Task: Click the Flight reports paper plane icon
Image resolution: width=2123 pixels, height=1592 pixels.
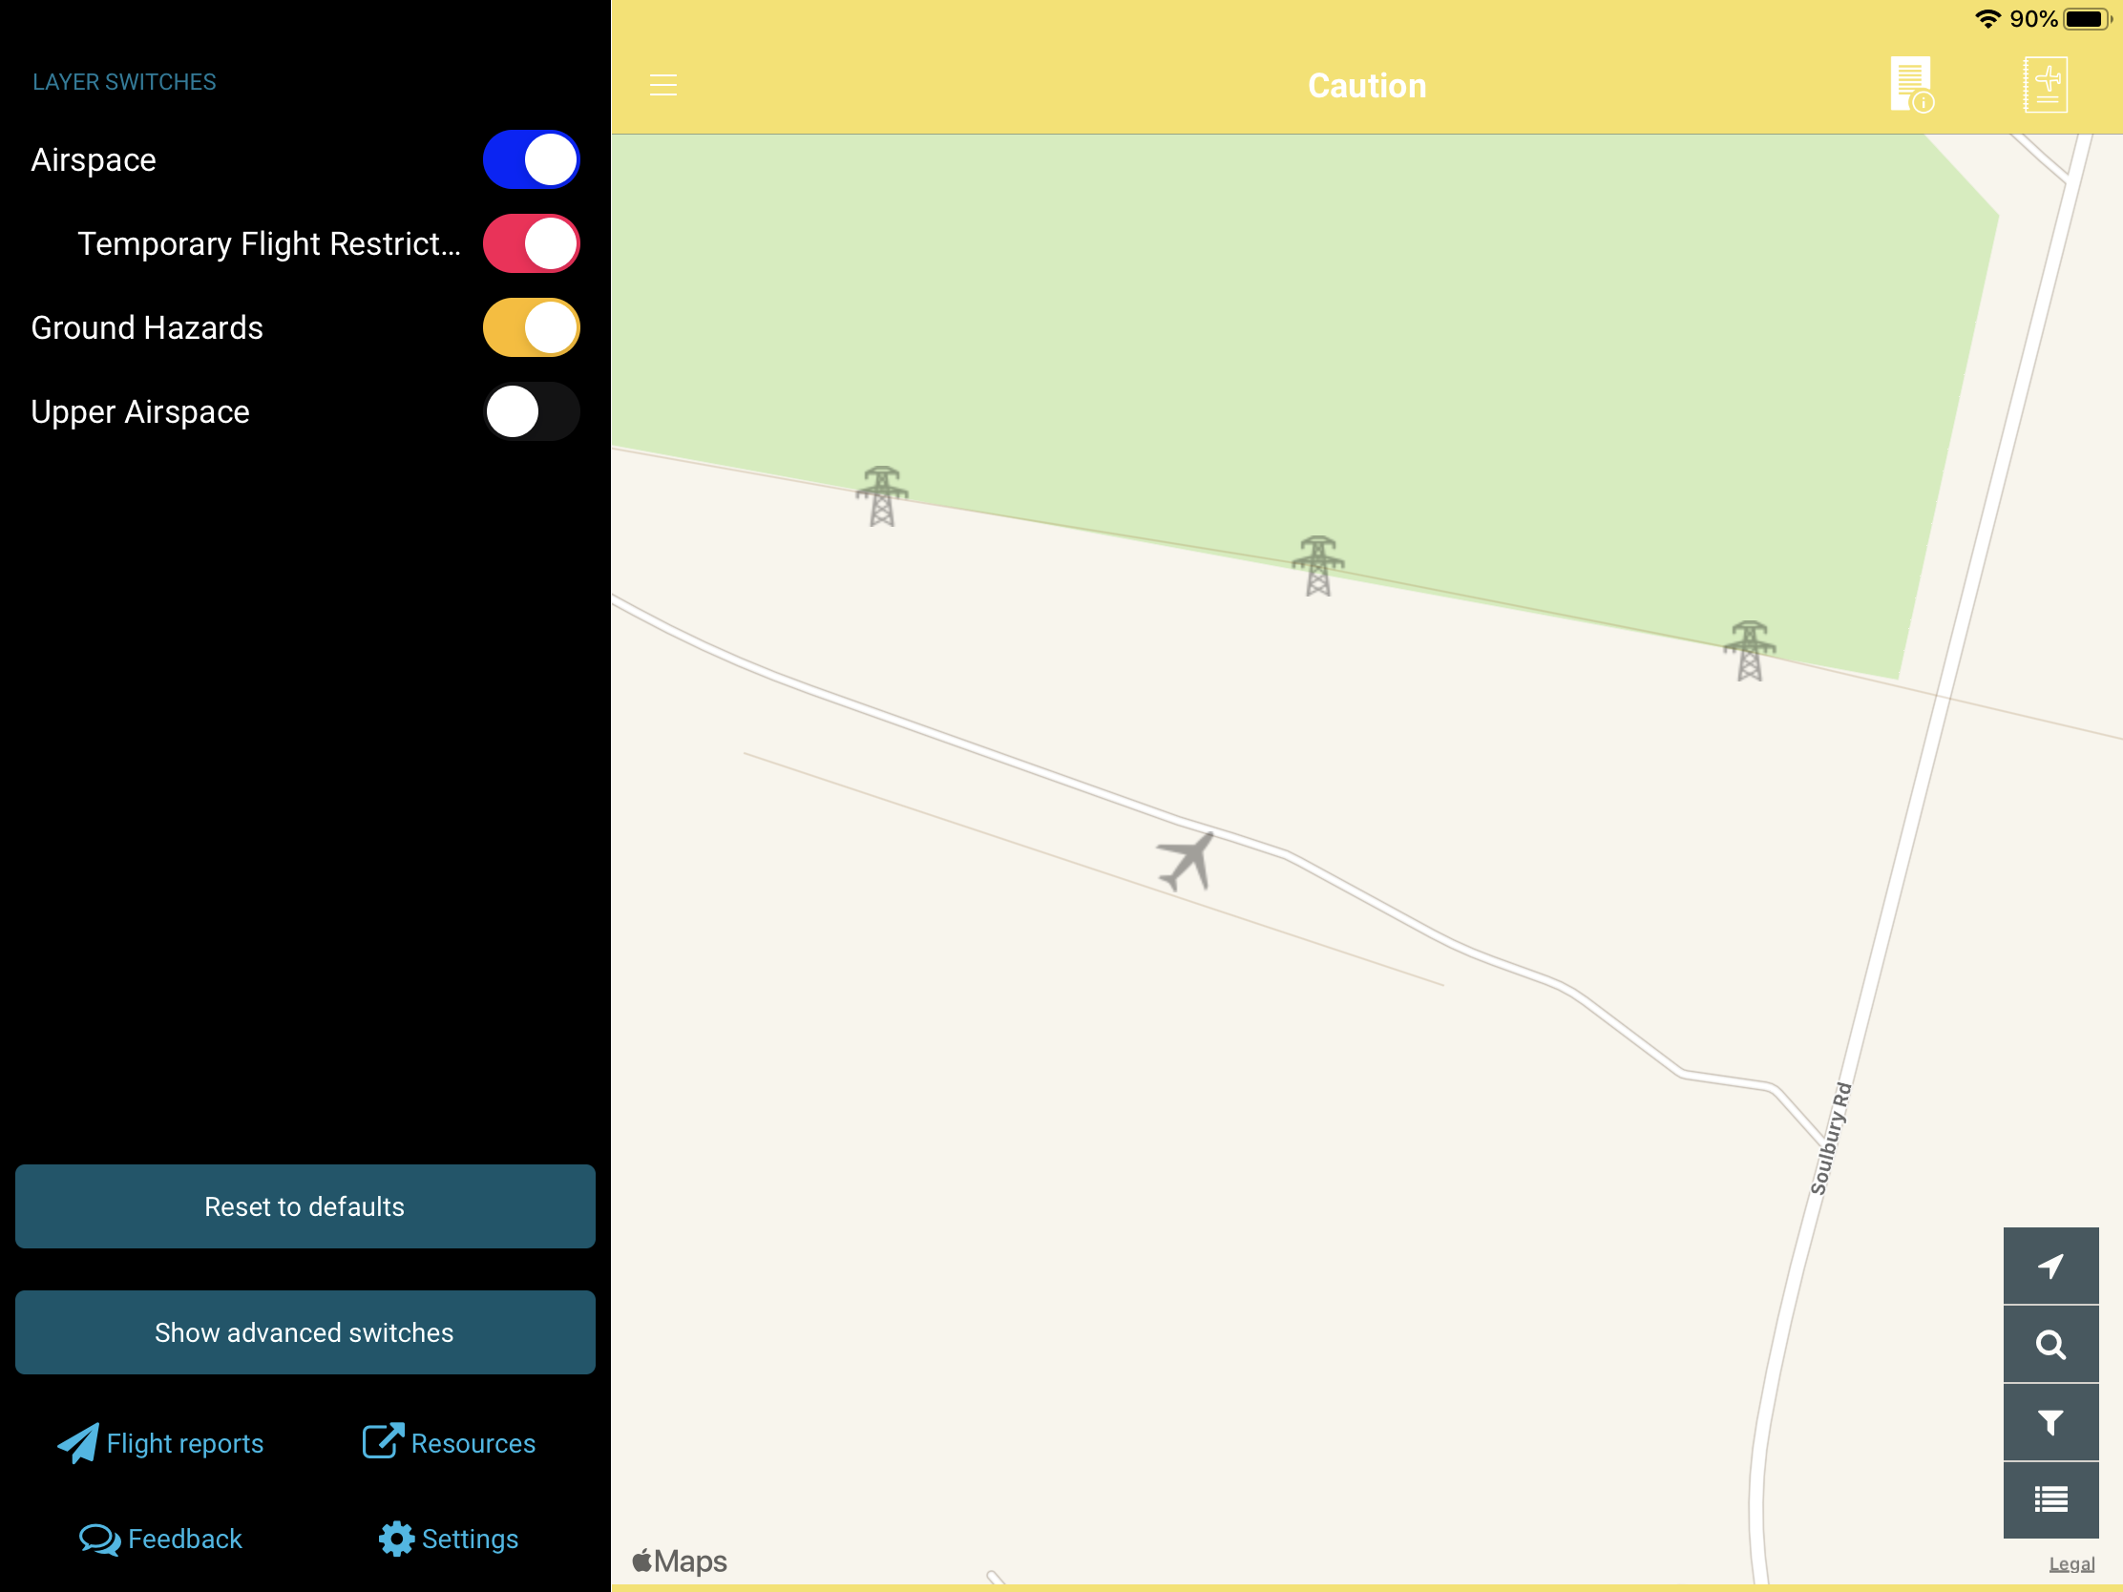Action: (x=77, y=1443)
